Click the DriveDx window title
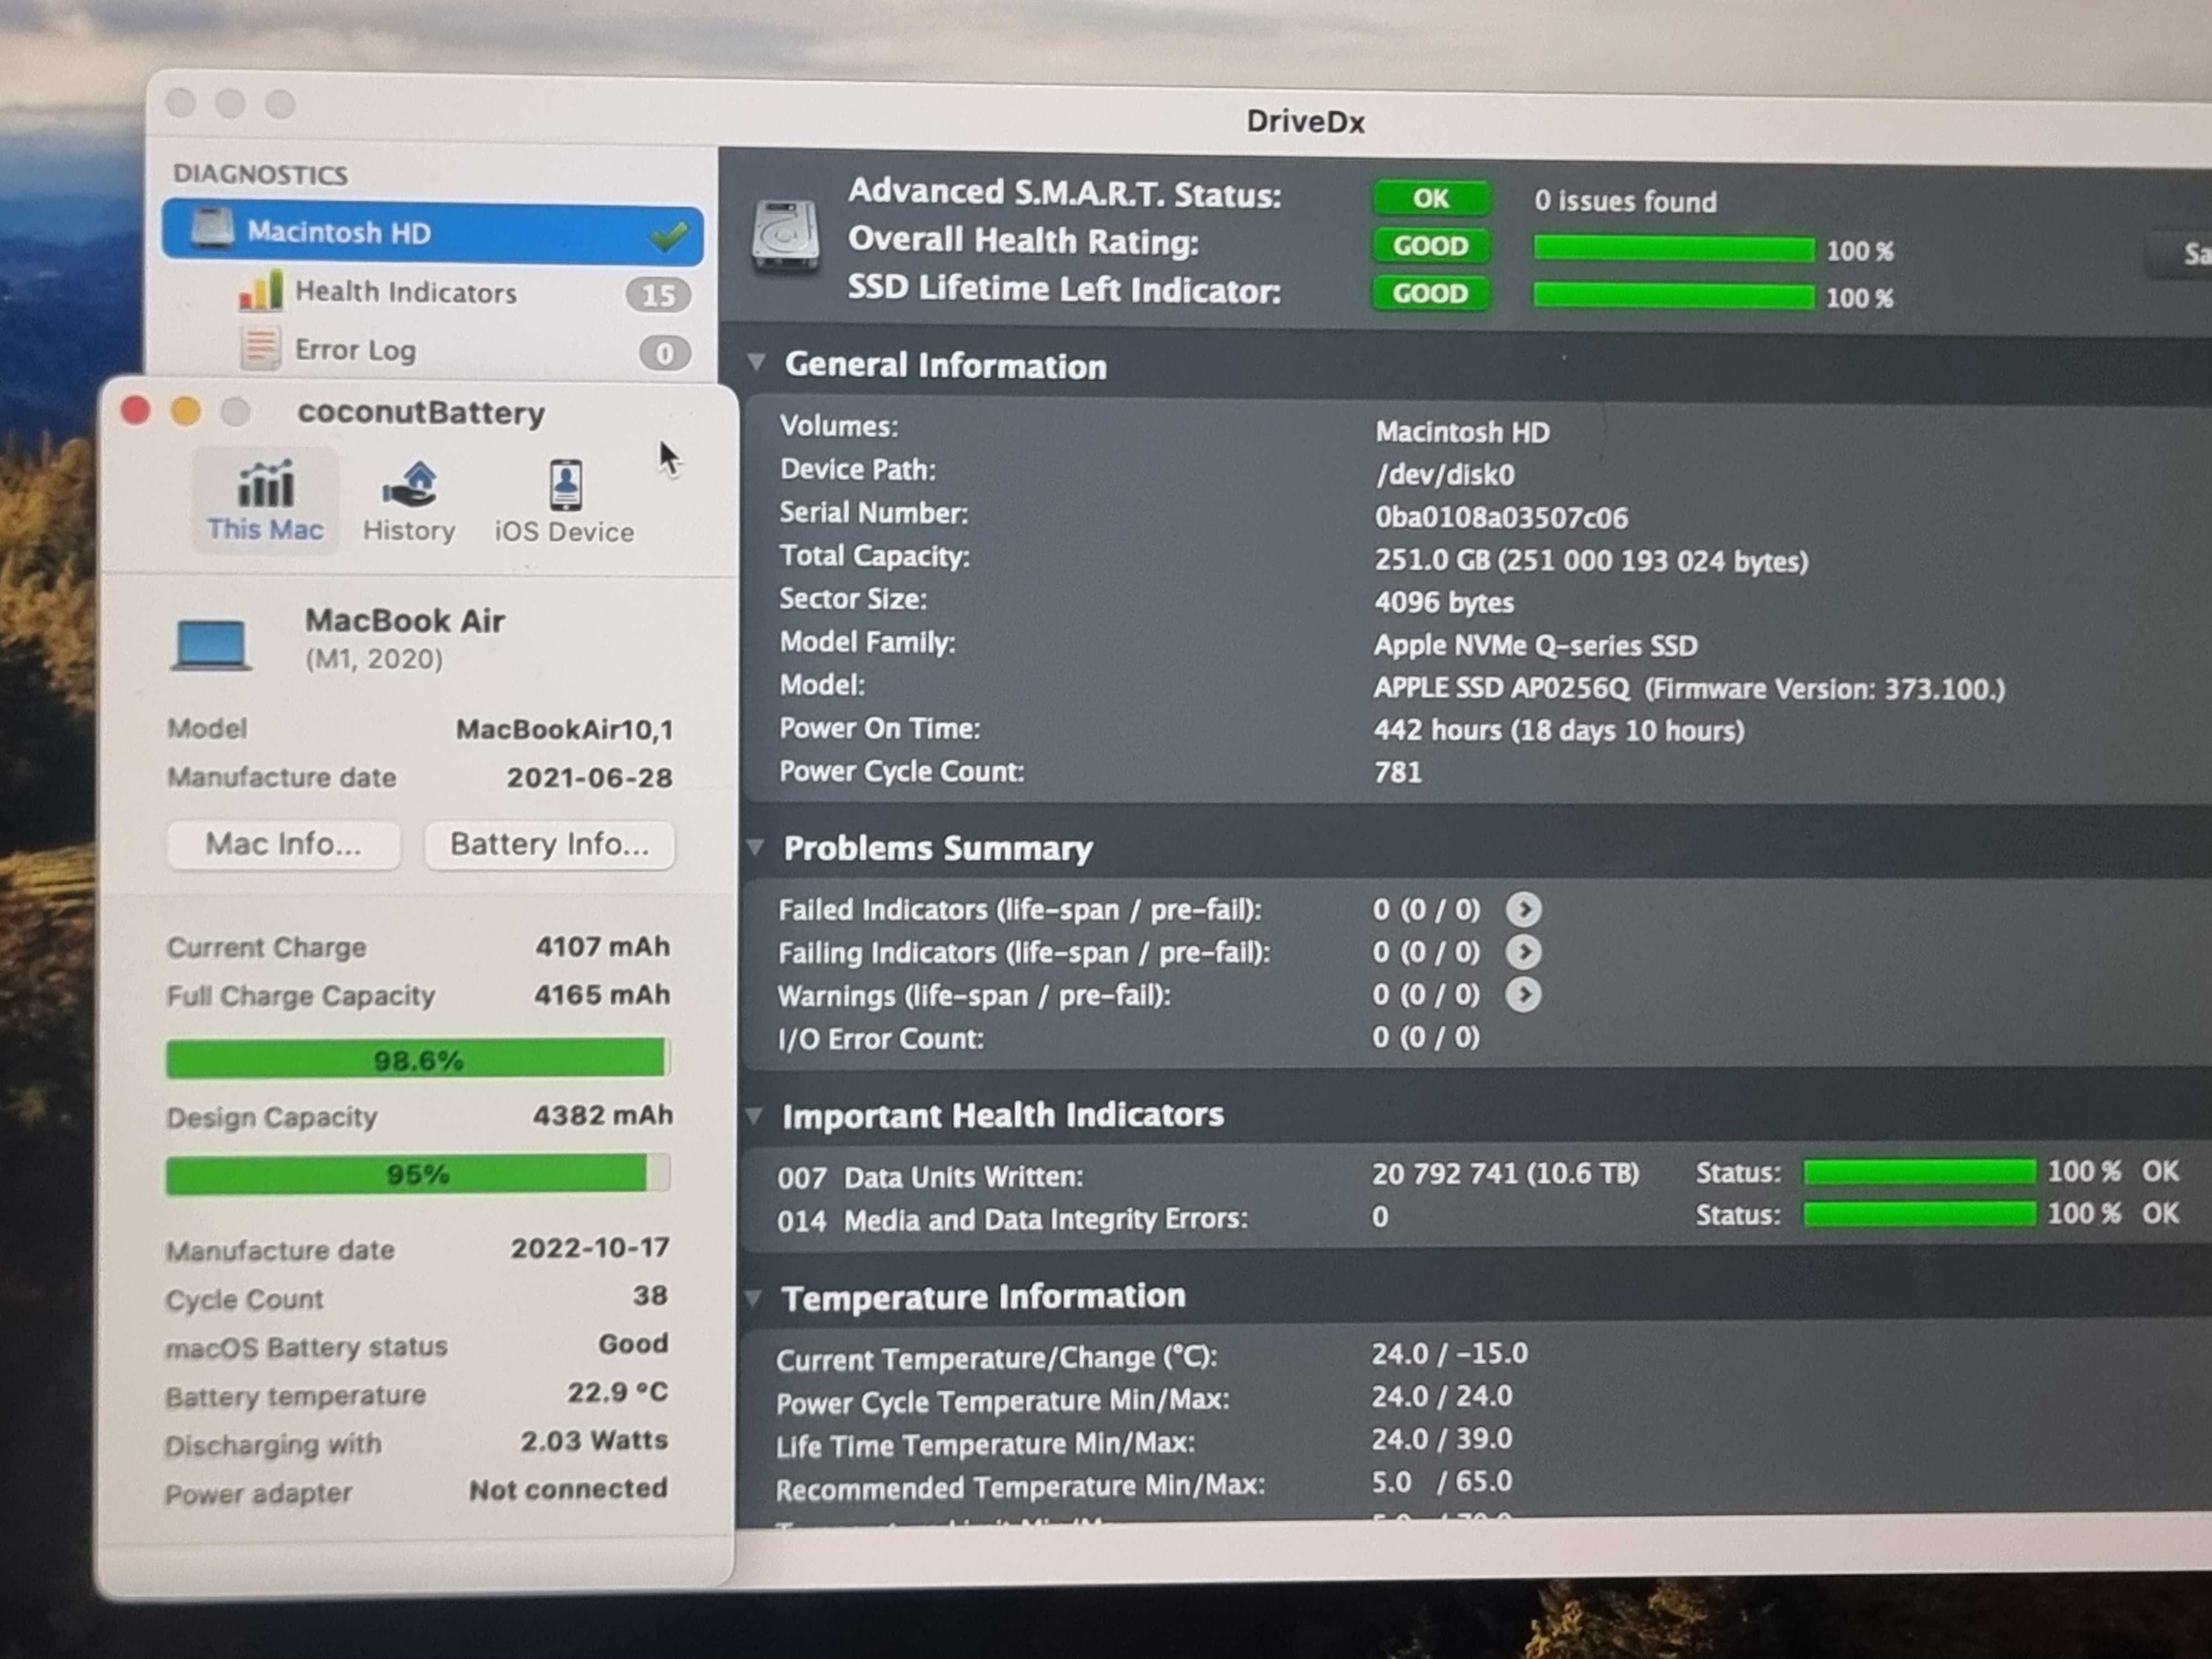2212x1659 pixels. 1305,122
